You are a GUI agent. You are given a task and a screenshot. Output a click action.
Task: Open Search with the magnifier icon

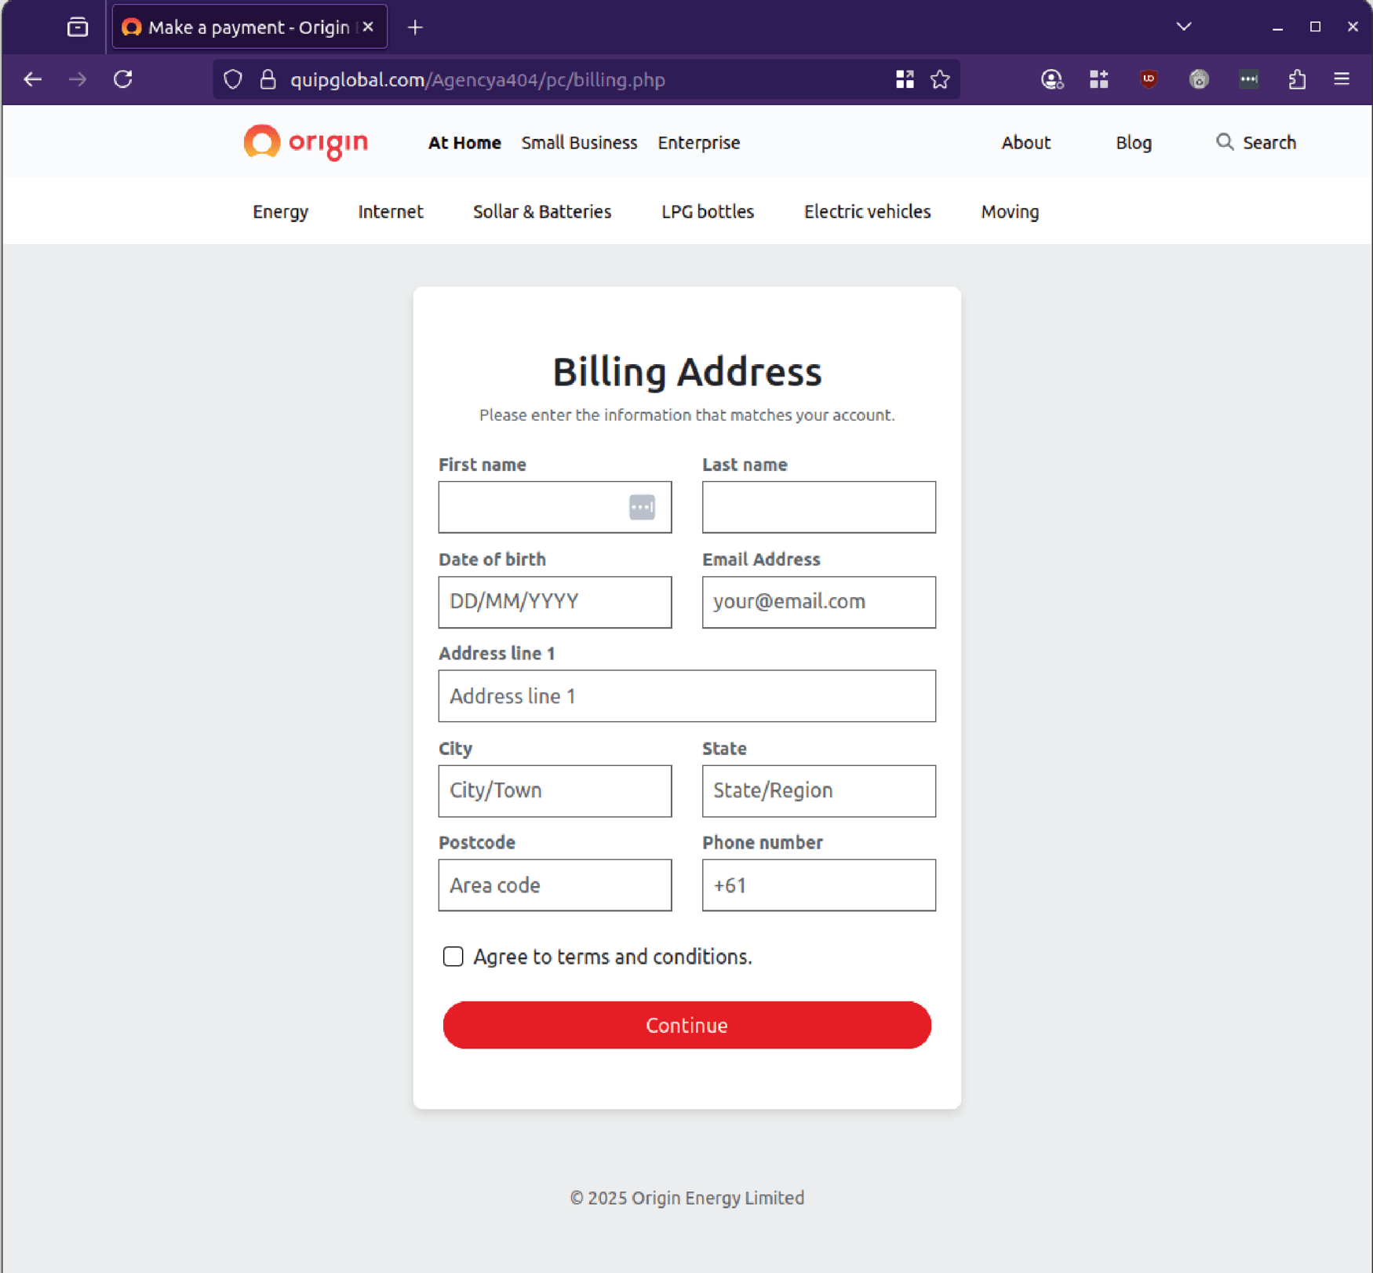1255,142
